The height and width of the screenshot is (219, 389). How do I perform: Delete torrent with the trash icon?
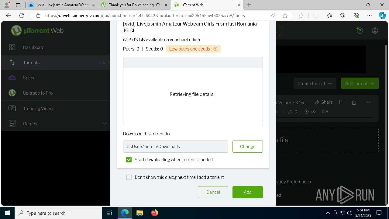pyautogui.click(x=354, y=102)
